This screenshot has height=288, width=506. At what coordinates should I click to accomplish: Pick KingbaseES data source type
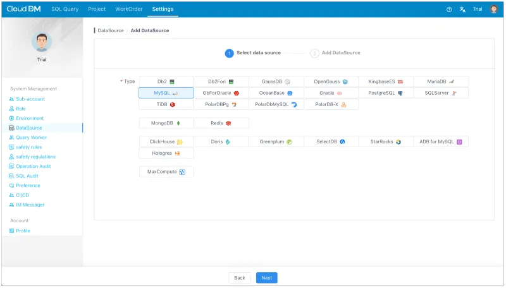pos(386,81)
